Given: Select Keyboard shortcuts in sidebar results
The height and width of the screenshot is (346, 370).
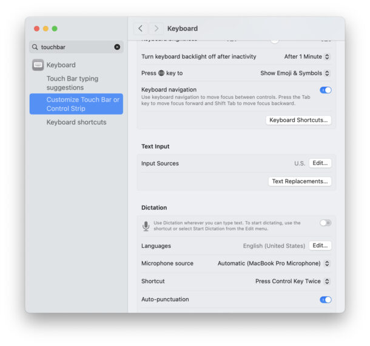Looking at the screenshot, I should click(76, 122).
